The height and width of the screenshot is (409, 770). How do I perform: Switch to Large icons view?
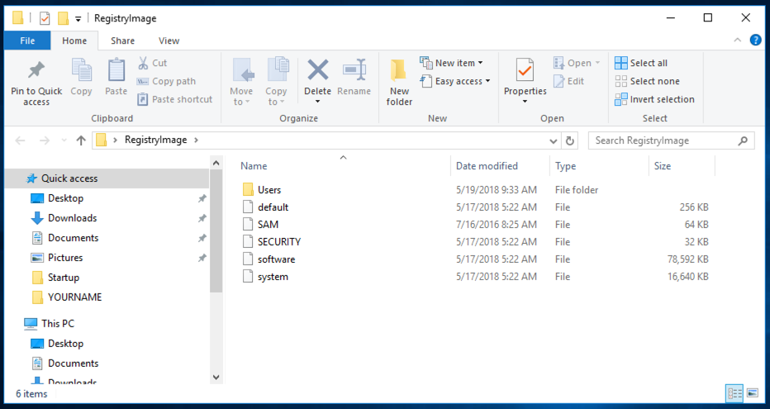pos(753,393)
